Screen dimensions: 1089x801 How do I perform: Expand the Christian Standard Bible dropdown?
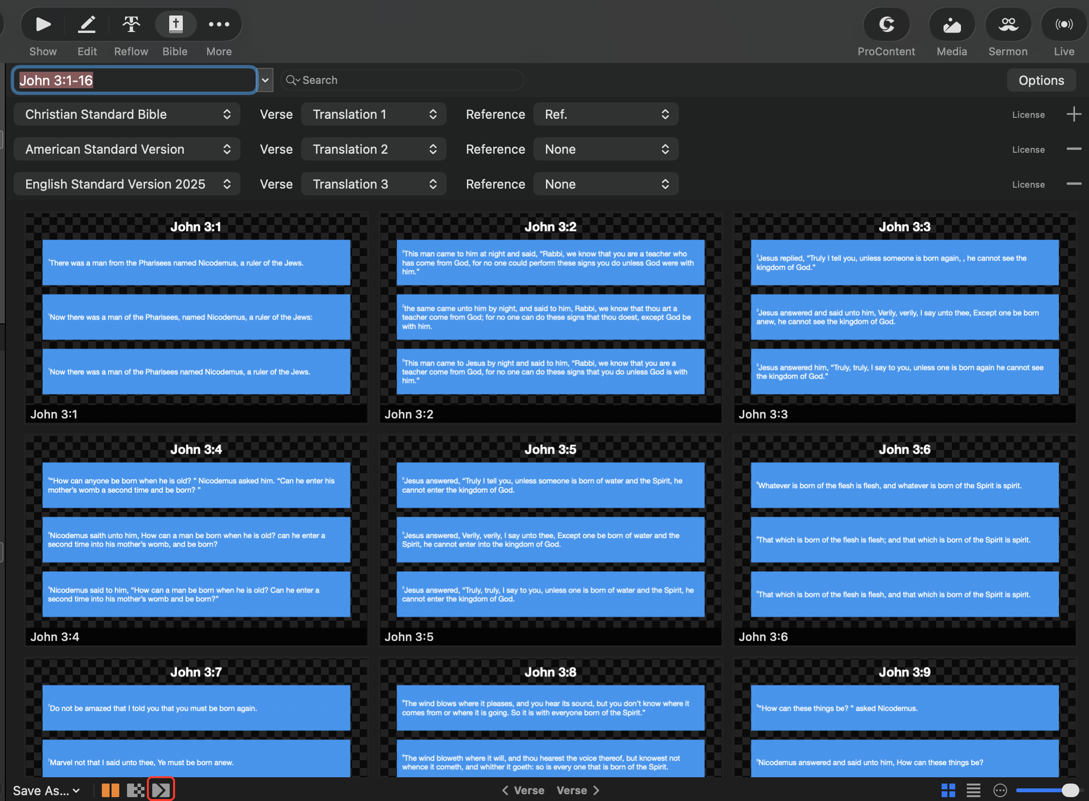point(127,114)
